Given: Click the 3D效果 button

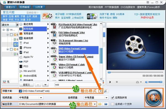Looking at the screenshot, I should click(39, 7).
